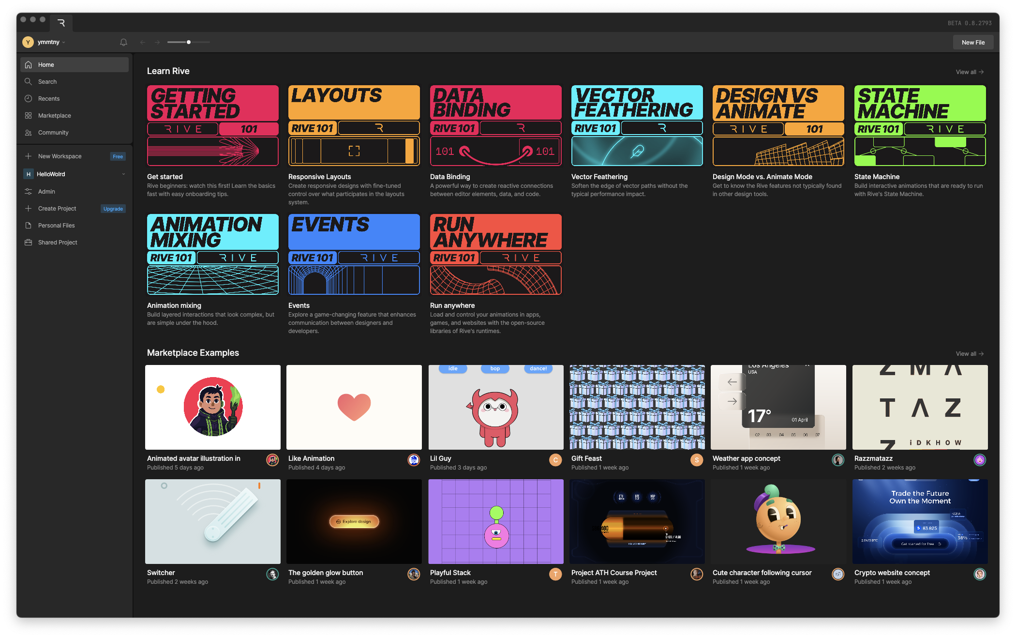
Task: Open the Cute character following cursor thumbnail
Action: 778,521
